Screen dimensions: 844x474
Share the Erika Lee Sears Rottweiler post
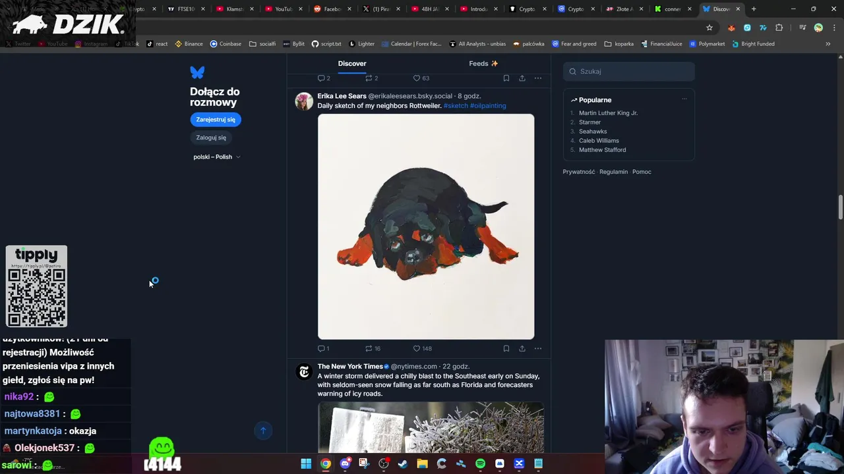522,348
